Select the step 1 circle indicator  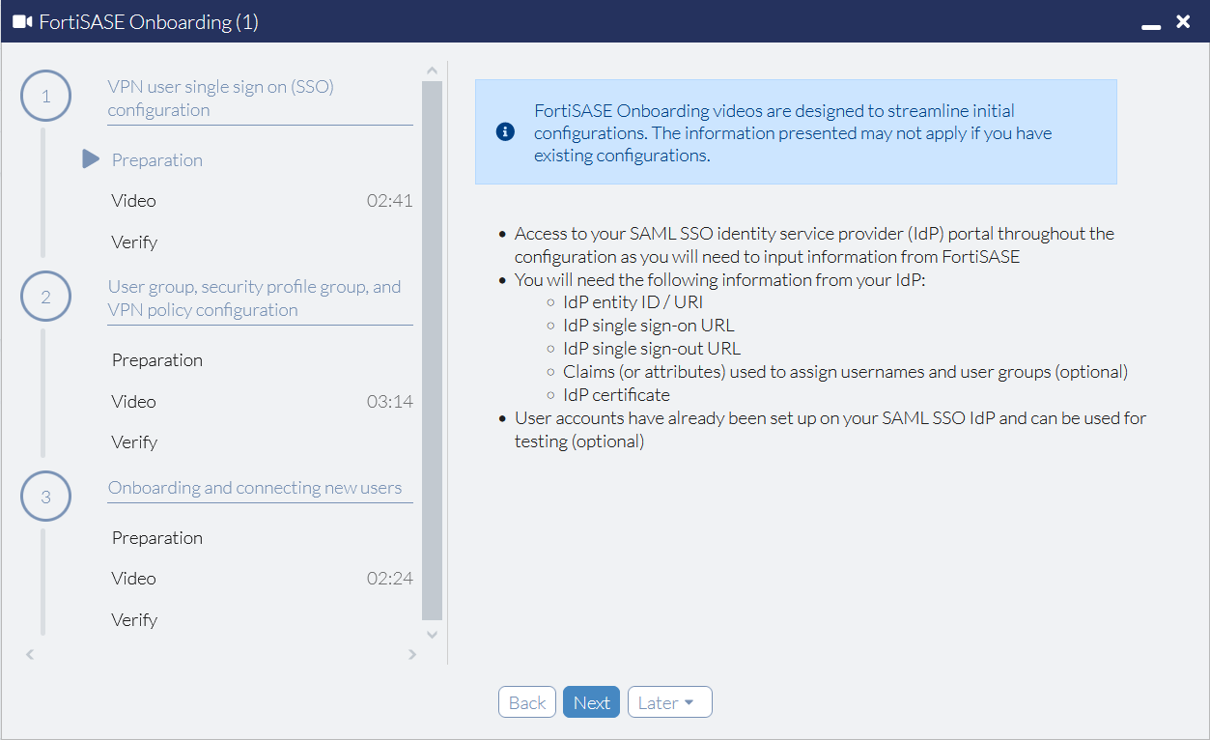pos(45,96)
